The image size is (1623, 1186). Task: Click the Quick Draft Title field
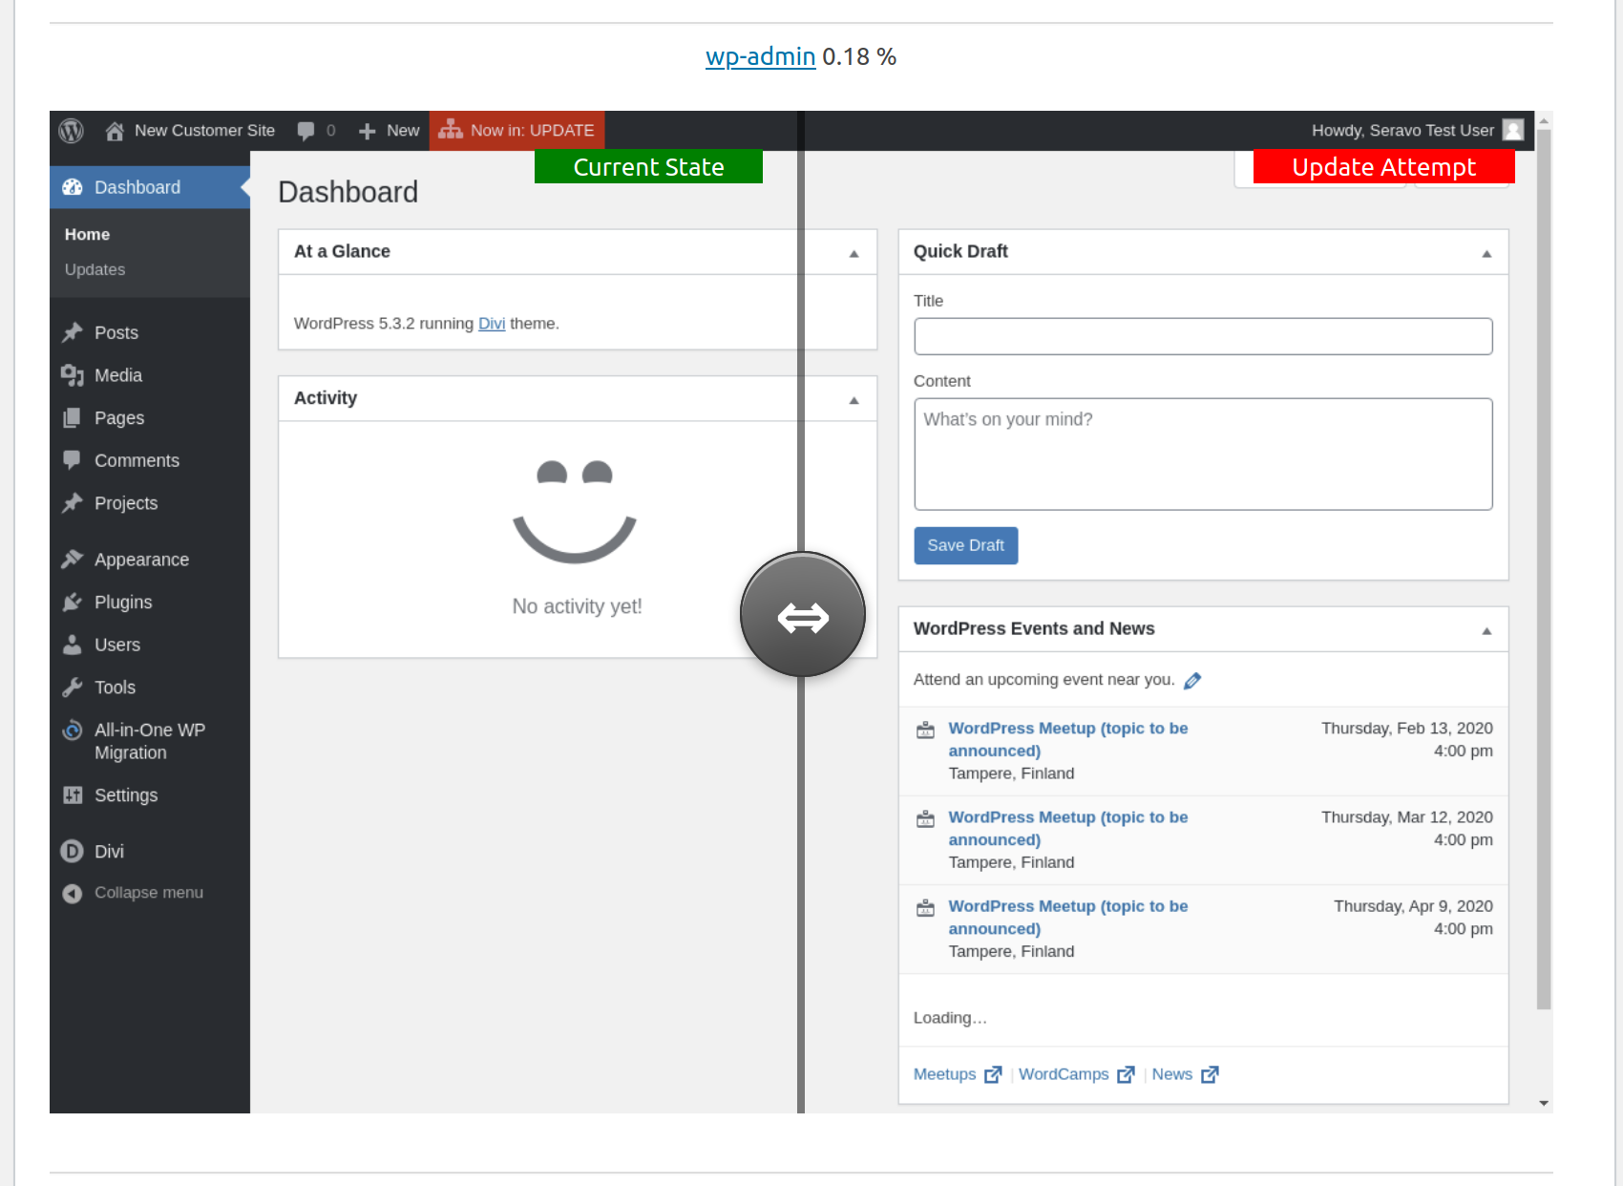[1203, 336]
